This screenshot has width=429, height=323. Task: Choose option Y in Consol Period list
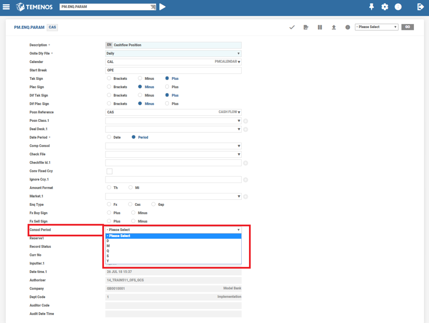108,261
